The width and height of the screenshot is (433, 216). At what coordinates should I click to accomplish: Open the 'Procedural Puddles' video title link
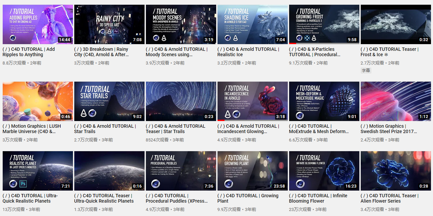(176, 198)
